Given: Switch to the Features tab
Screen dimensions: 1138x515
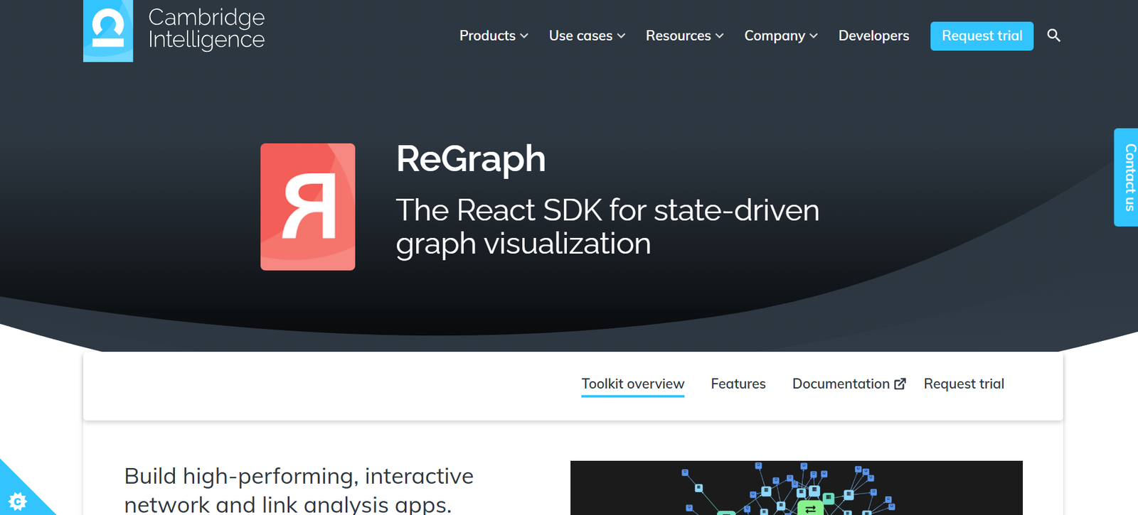Looking at the screenshot, I should [x=738, y=384].
